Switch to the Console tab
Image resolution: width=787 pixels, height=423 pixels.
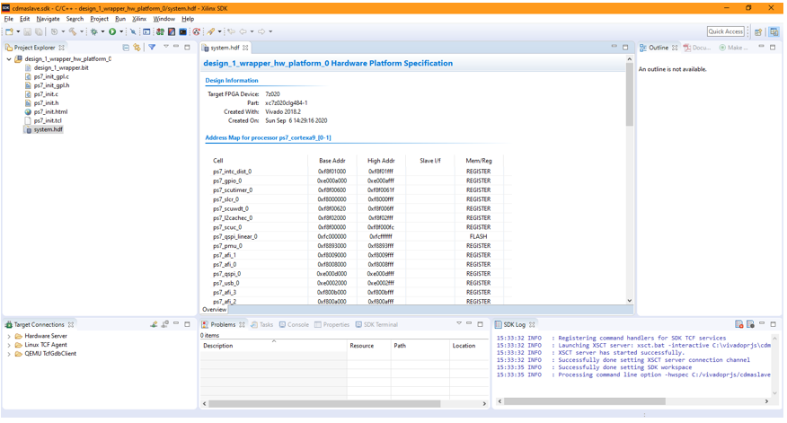(x=294, y=324)
